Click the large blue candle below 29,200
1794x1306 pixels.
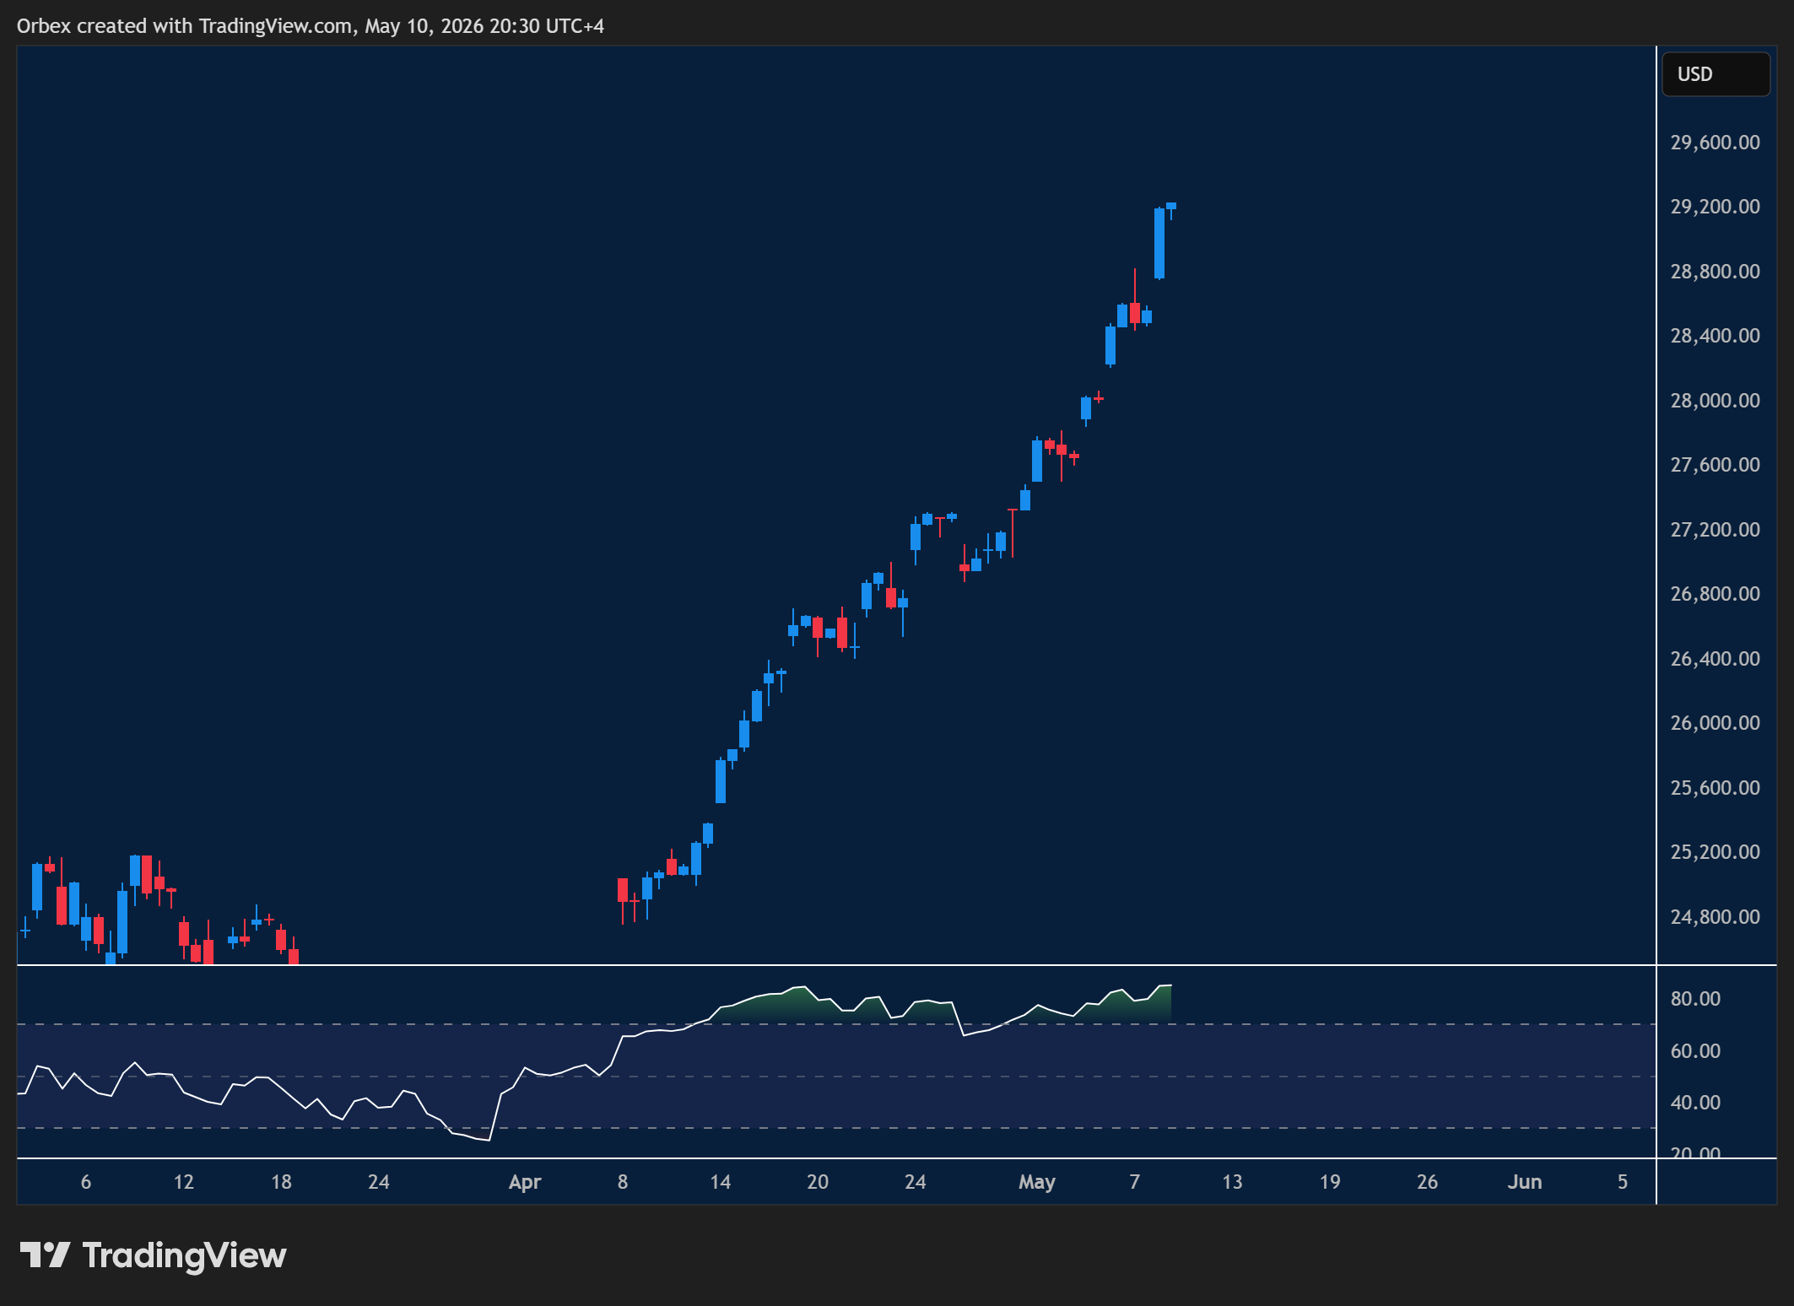click(1159, 244)
